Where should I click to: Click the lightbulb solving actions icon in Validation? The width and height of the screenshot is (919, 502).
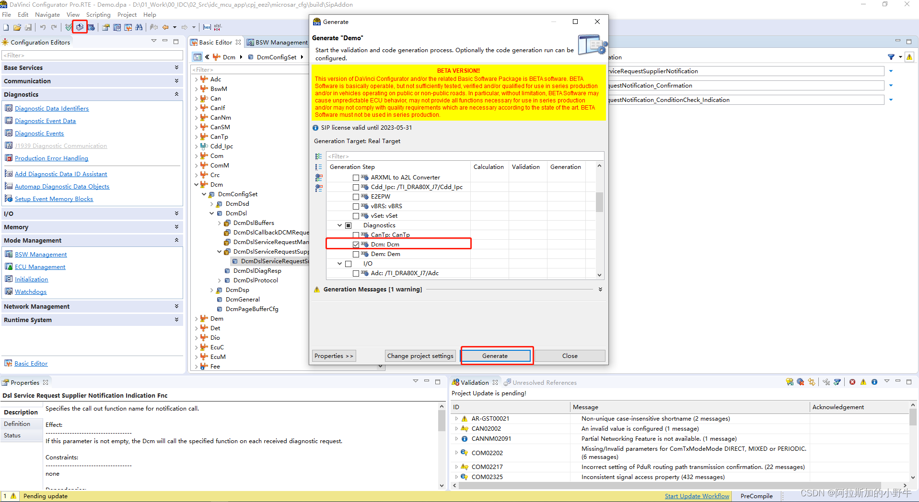pos(790,382)
